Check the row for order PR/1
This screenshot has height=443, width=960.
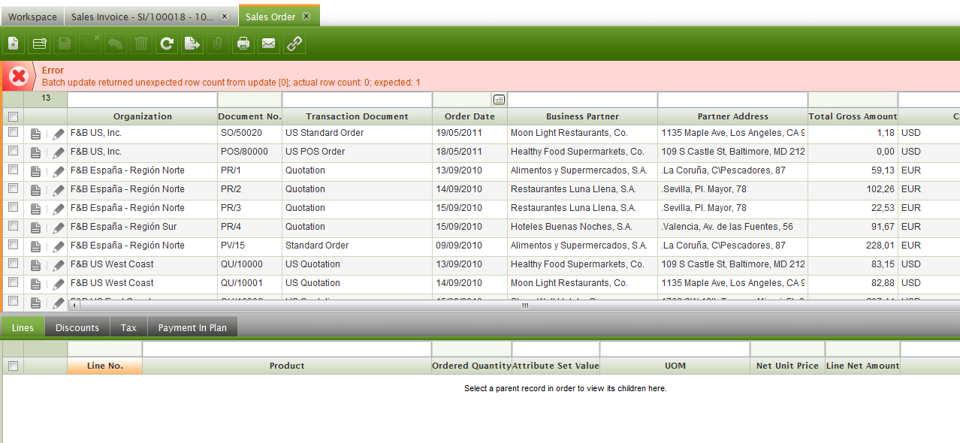tap(13, 170)
